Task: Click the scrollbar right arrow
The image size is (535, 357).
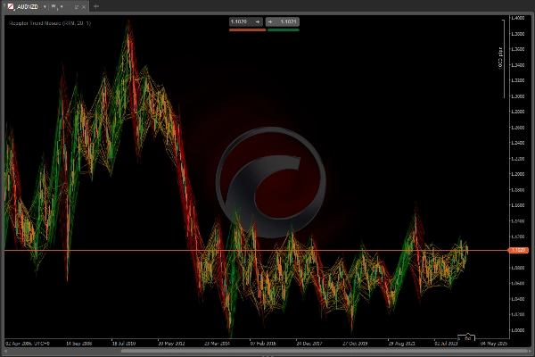Action: click(529, 351)
